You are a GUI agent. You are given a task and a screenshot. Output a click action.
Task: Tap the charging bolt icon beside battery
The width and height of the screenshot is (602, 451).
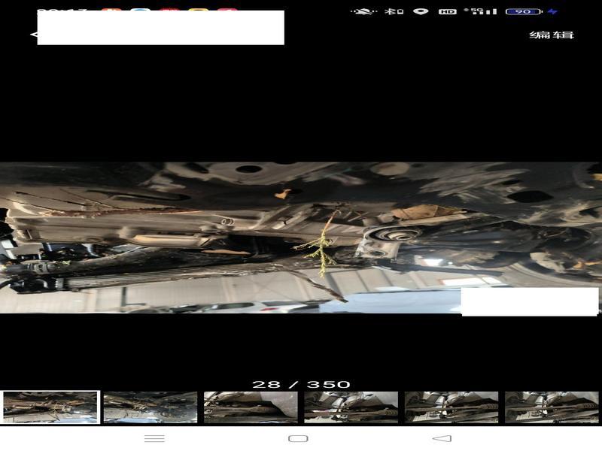pyautogui.click(x=553, y=12)
